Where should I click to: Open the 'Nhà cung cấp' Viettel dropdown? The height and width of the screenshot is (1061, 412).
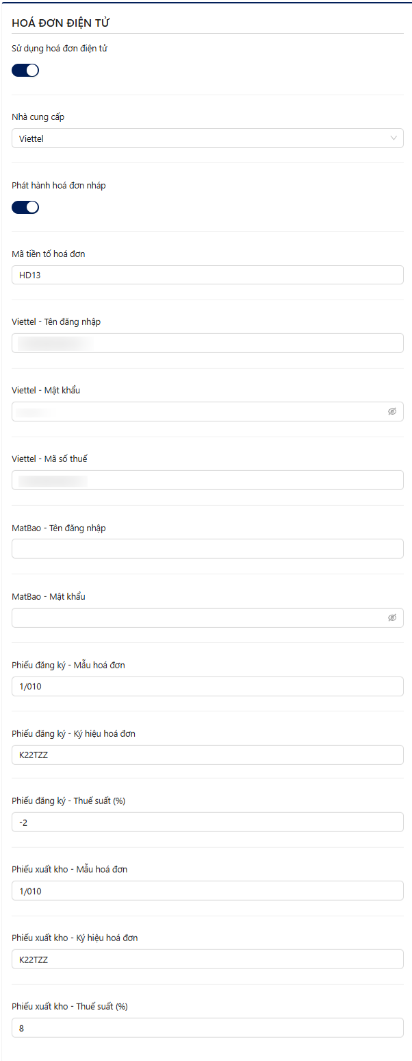point(207,138)
